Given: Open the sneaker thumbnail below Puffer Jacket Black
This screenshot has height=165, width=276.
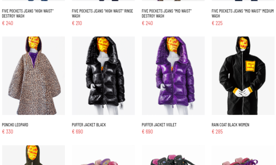Looking at the screenshot, I should 103,155.
